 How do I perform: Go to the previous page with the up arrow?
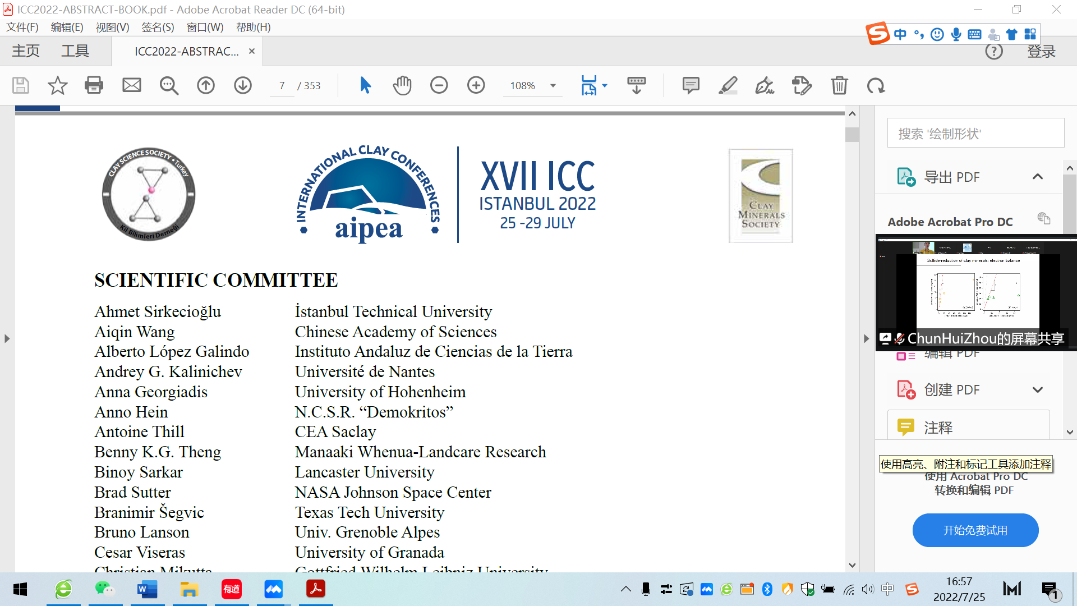[x=206, y=85]
